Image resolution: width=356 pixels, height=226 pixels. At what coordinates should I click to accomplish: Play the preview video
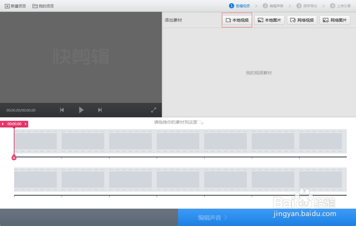click(x=81, y=110)
